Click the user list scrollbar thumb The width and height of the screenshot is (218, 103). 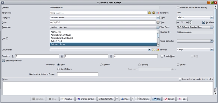[158, 36]
